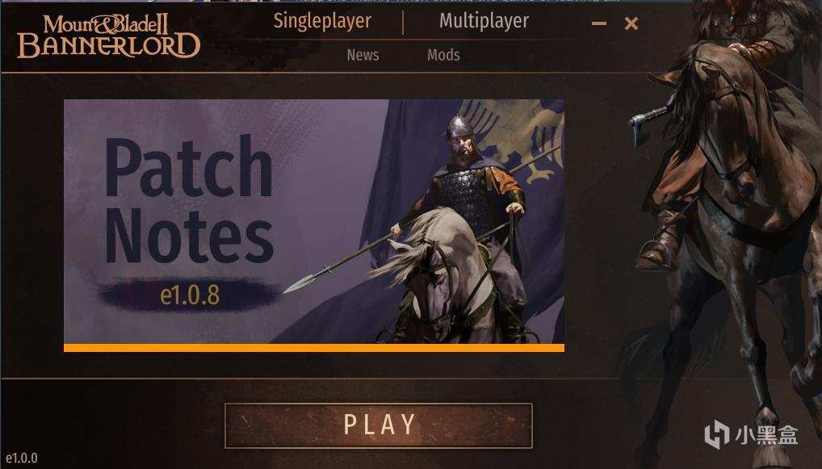Launch the game with the PLAY button
This screenshot has height=469, width=822.
coord(379,425)
